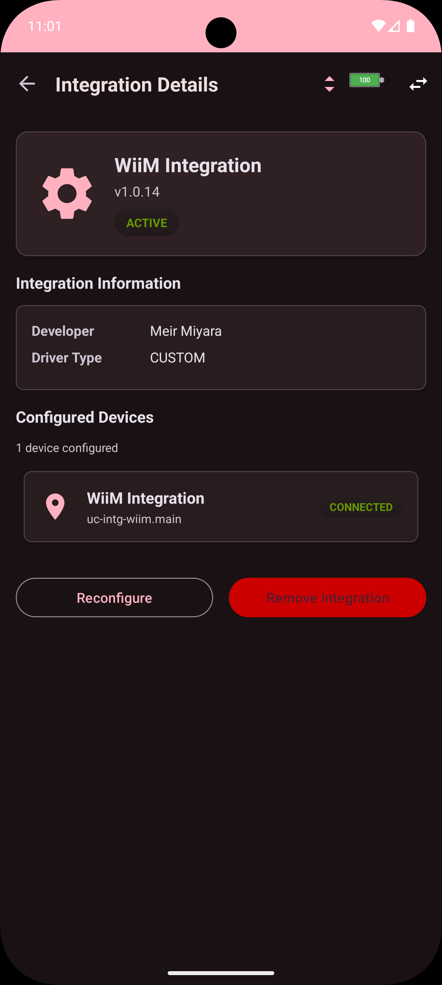Click the uc-intg-wiim.main device identifier
The width and height of the screenshot is (442, 985).
(134, 519)
